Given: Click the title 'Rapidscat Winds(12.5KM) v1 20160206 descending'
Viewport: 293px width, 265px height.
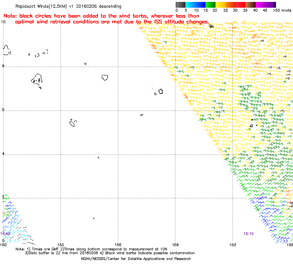Looking at the screenshot, I should (68, 6).
